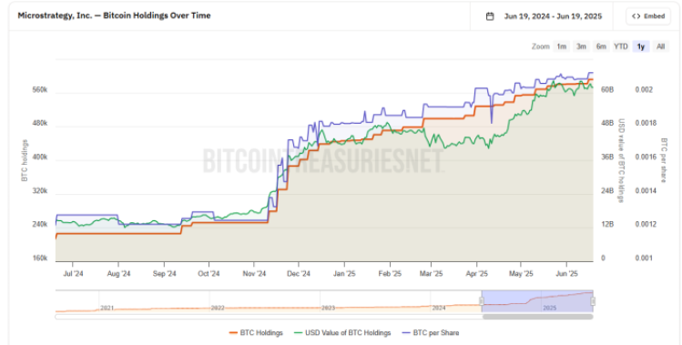Open the Jun 19, 2024 - Jun 19, 2025 date range
682x345 pixels.
[553, 16]
